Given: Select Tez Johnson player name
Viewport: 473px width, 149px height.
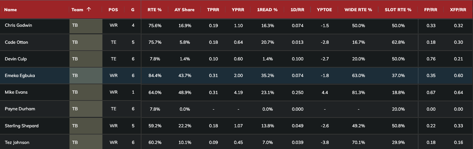Looking at the screenshot, I should pos(17,142).
